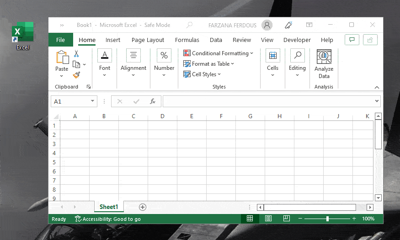Switch to Normal view

click(250, 219)
